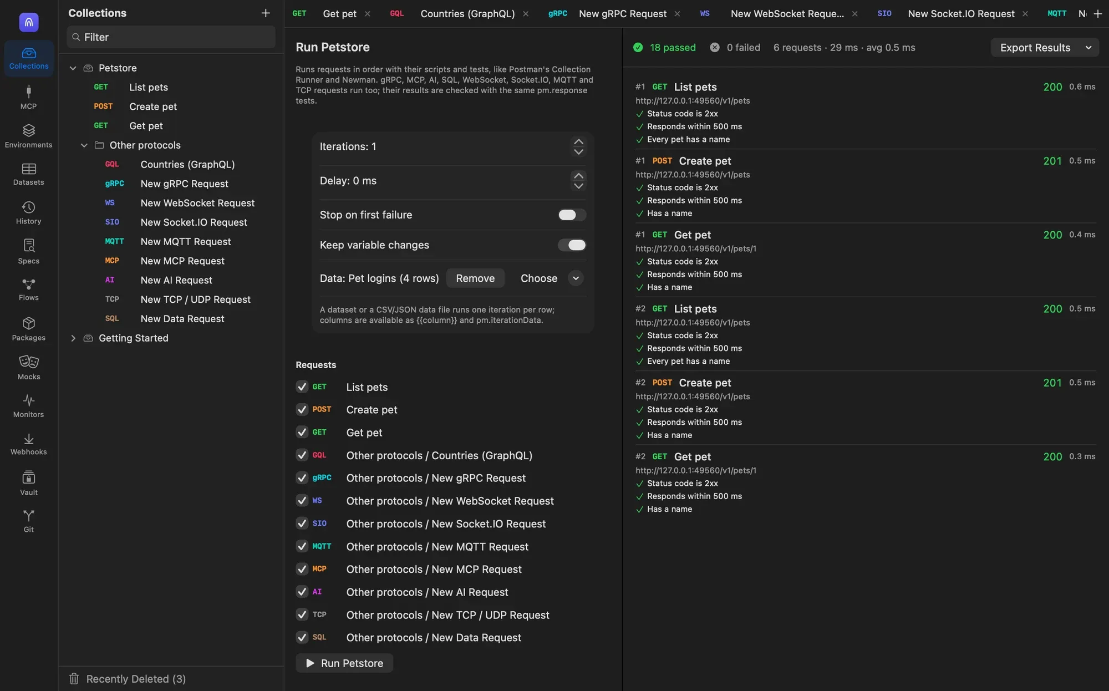
Task: Collapse the Other protocols folder
Action: [84, 145]
